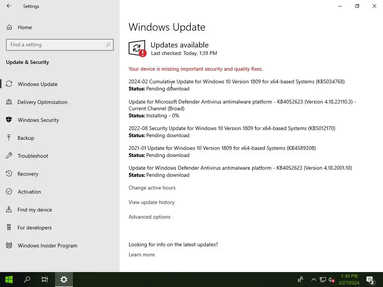Screen dimensions: 383x287
Task: Select Find my device label
Action: pos(35,210)
